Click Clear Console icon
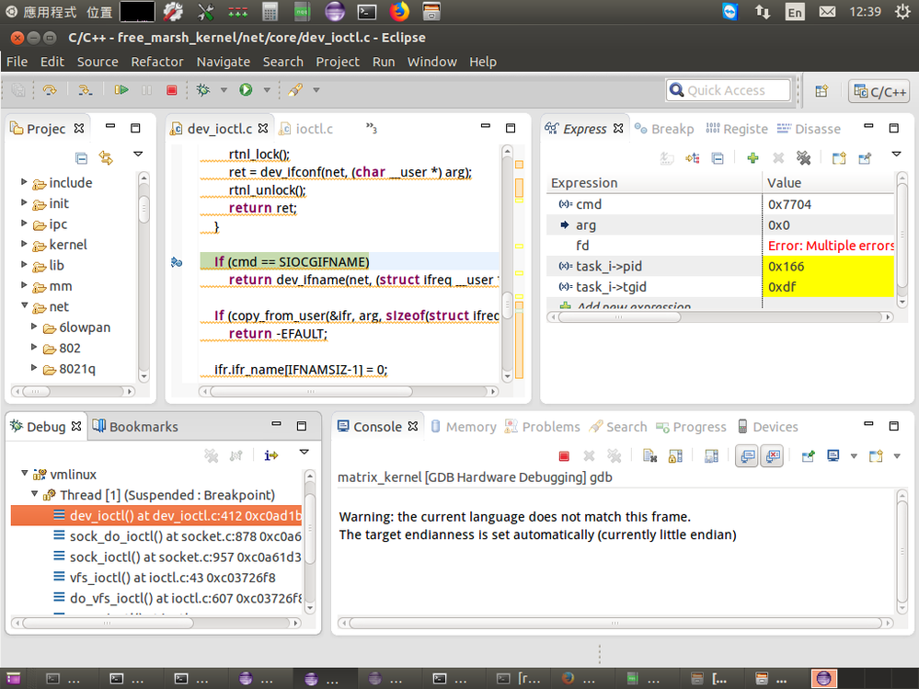The width and height of the screenshot is (919, 689). click(650, 456)
